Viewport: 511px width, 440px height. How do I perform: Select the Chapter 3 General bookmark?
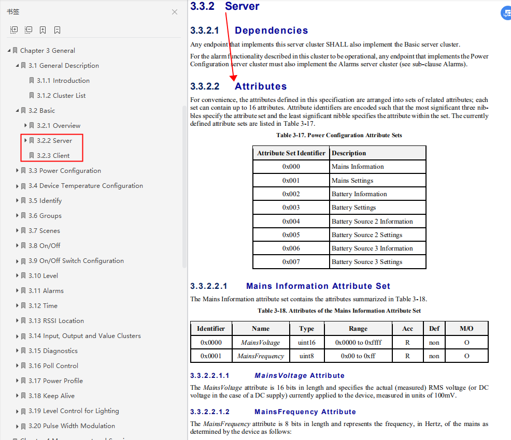click(x=48, y=50)
